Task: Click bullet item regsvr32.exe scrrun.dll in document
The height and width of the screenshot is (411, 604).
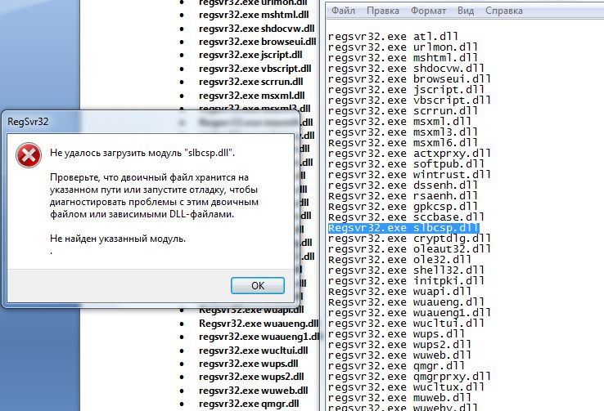Action: pyautogui.click(x=250, y=82)
